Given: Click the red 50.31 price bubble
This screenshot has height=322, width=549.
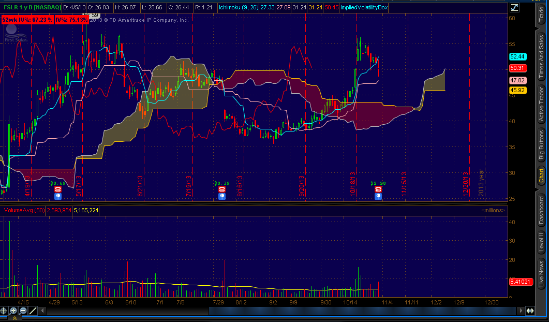Looking at the screenshot, I should 517,68.
